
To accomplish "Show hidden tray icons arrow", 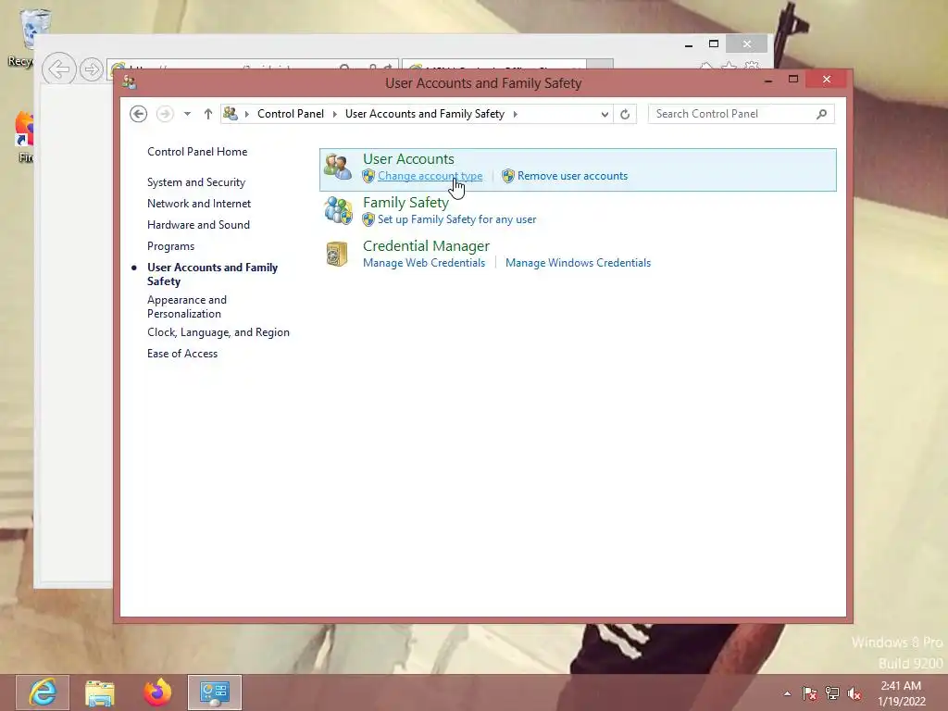I will pos(787,693).
